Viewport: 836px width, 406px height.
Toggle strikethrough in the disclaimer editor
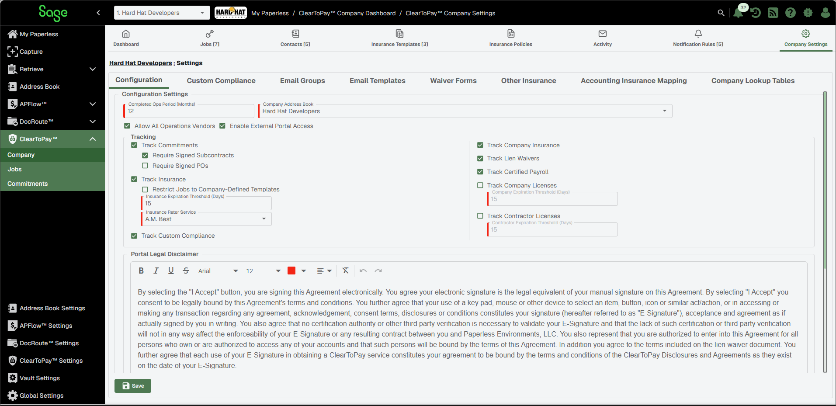coord(186,271)
